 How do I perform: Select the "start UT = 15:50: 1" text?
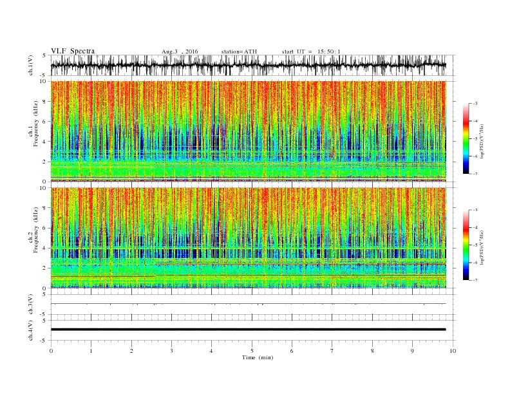[x=311, y=52]
